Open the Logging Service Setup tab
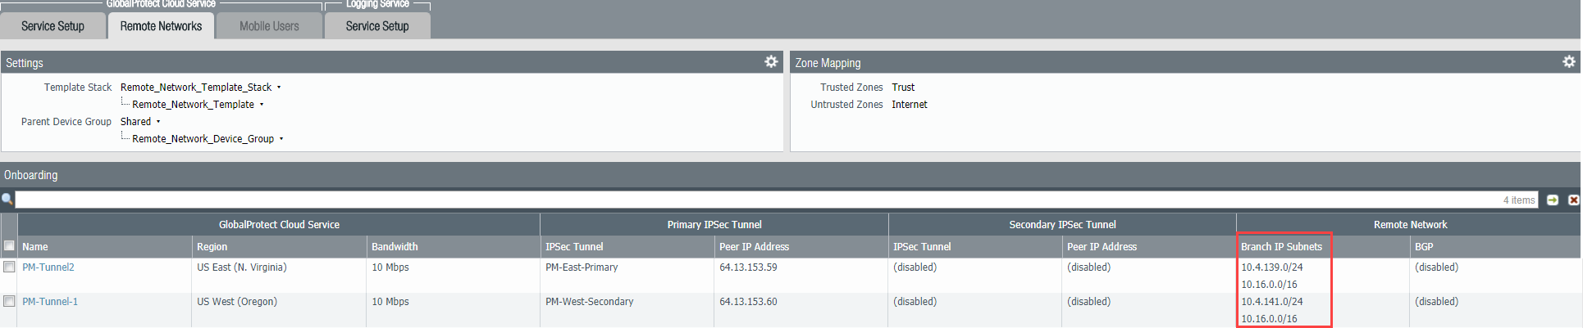The image size is (1583, 328). [377, 26]
